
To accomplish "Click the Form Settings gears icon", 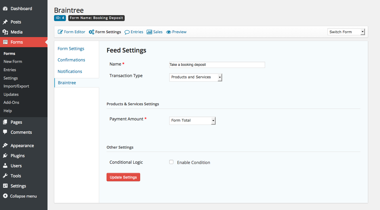I will coord(91,32).
